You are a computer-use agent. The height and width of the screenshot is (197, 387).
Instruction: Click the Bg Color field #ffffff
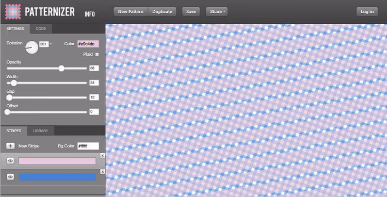tap(88, 146)
